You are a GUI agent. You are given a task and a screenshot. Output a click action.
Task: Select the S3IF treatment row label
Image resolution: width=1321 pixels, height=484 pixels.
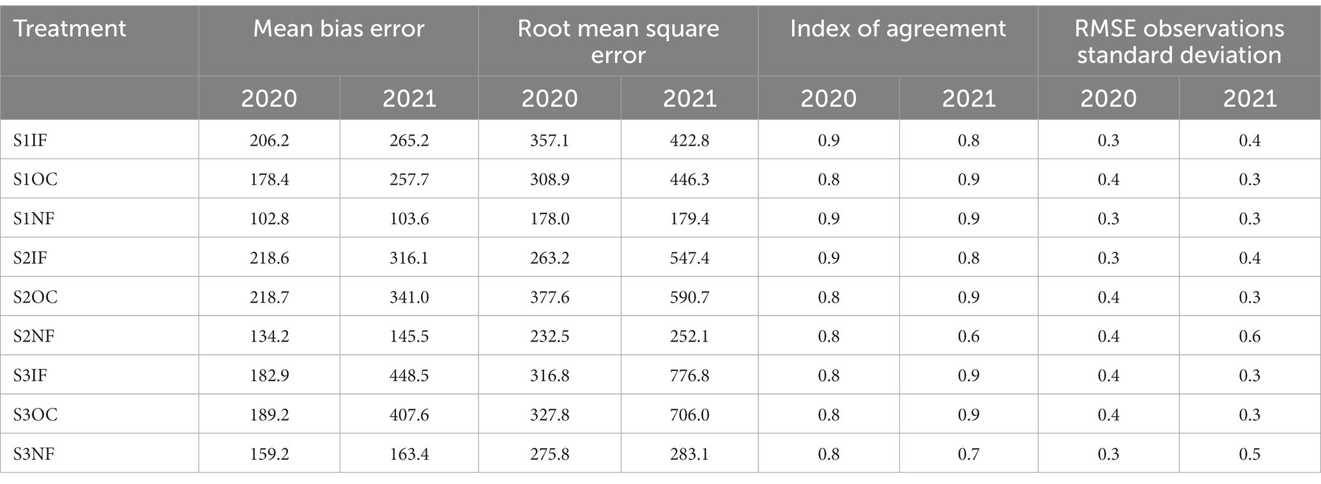pyautogui.click(x=30, y=375)
